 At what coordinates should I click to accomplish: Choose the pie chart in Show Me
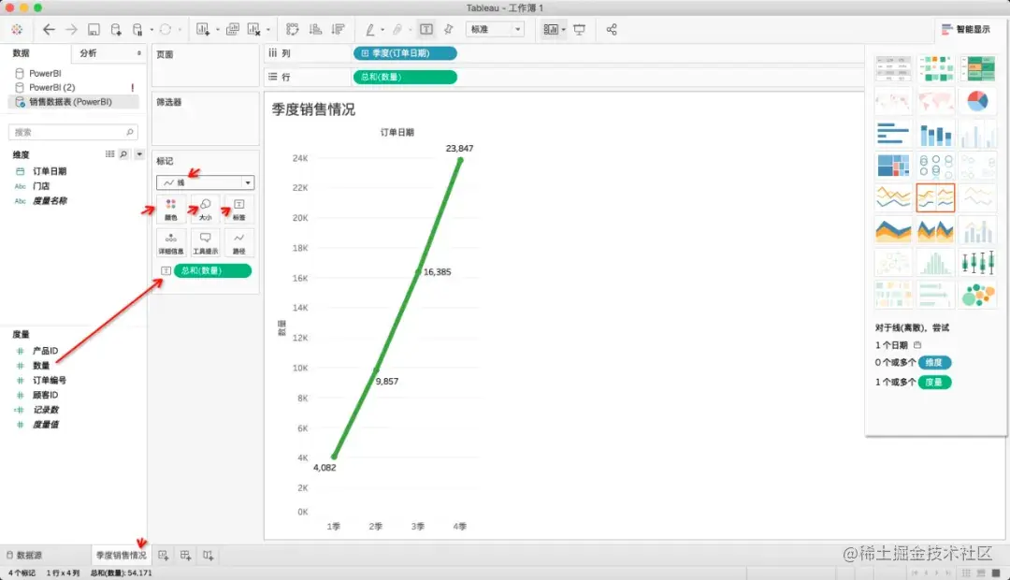pos(977,101)
